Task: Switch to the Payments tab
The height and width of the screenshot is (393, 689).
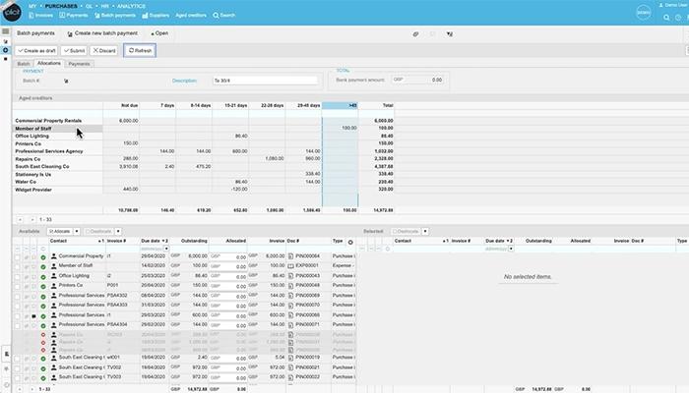Action: [x=79, y=64]
